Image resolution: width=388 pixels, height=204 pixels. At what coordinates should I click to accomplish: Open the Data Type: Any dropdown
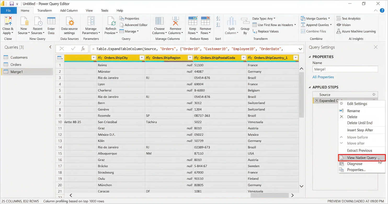[x=264, y=19]
